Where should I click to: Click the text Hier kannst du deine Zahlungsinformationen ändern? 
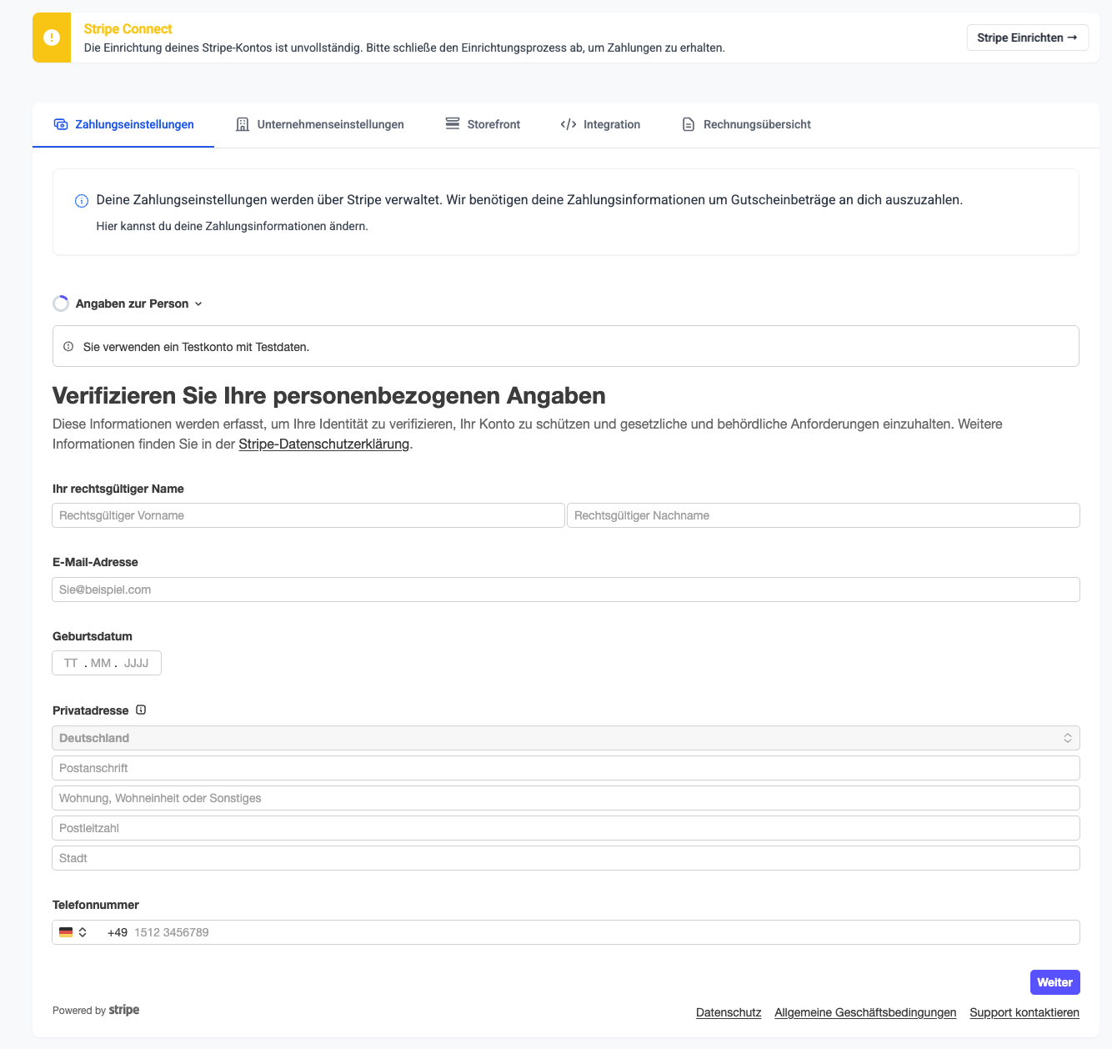tap(232, 226)
